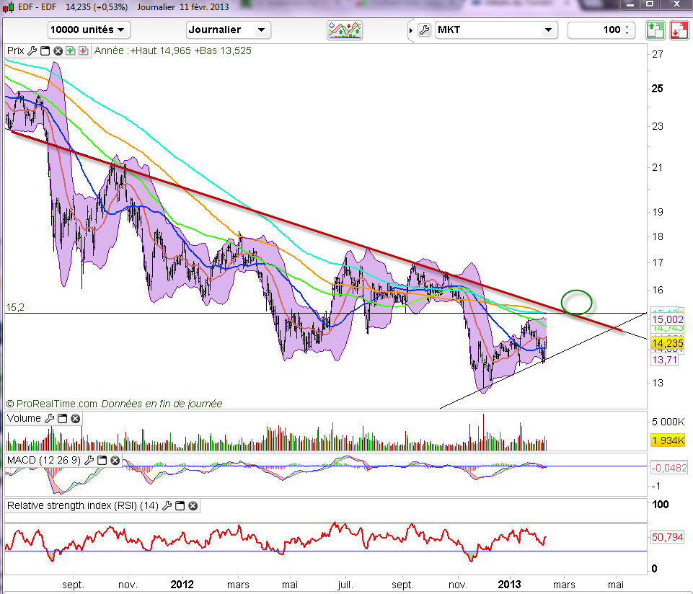
Task: Open Prix panel wrench settings
Action: pyautogui.click(x=31, y=50)
